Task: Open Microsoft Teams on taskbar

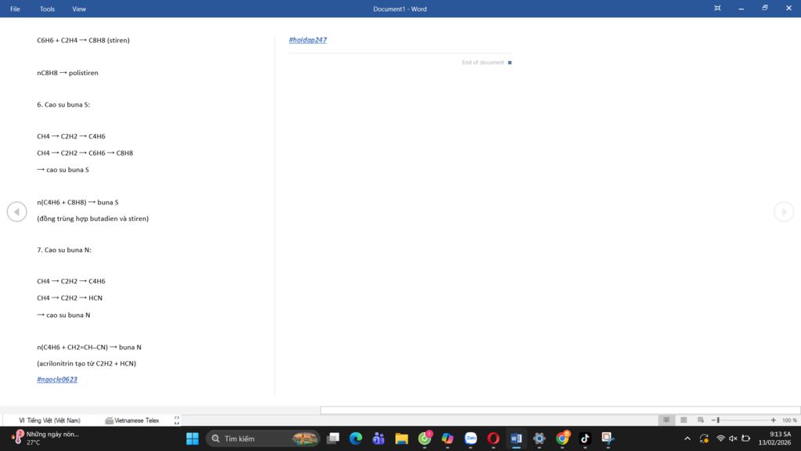Action: [379, 438]
